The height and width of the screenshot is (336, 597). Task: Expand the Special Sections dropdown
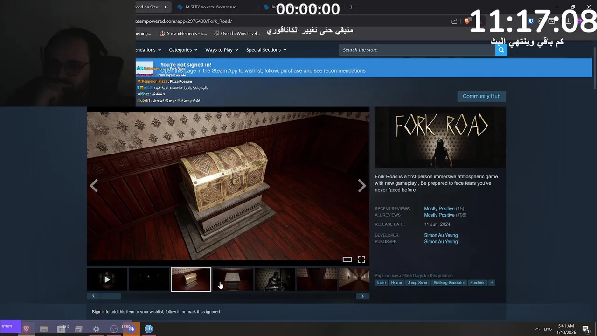coord(266,50)
